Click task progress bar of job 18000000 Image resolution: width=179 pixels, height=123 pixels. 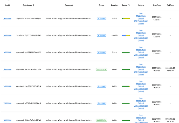[126, 120]
